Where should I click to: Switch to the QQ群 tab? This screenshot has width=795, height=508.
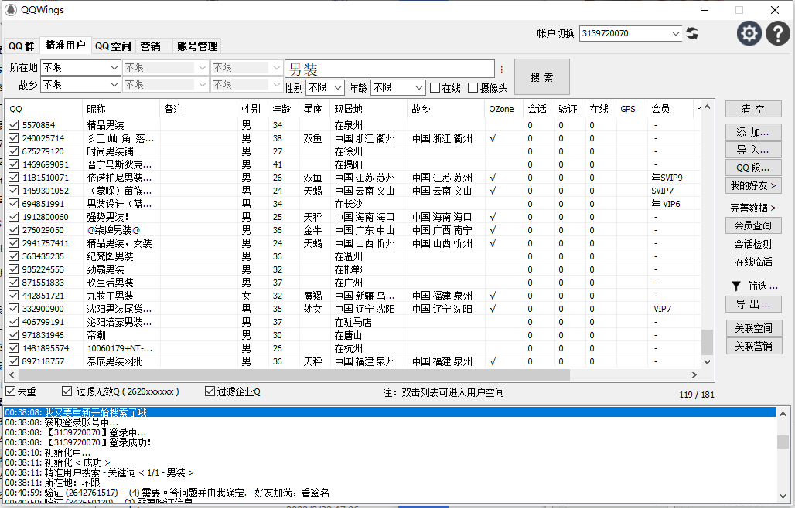[22, 46]
